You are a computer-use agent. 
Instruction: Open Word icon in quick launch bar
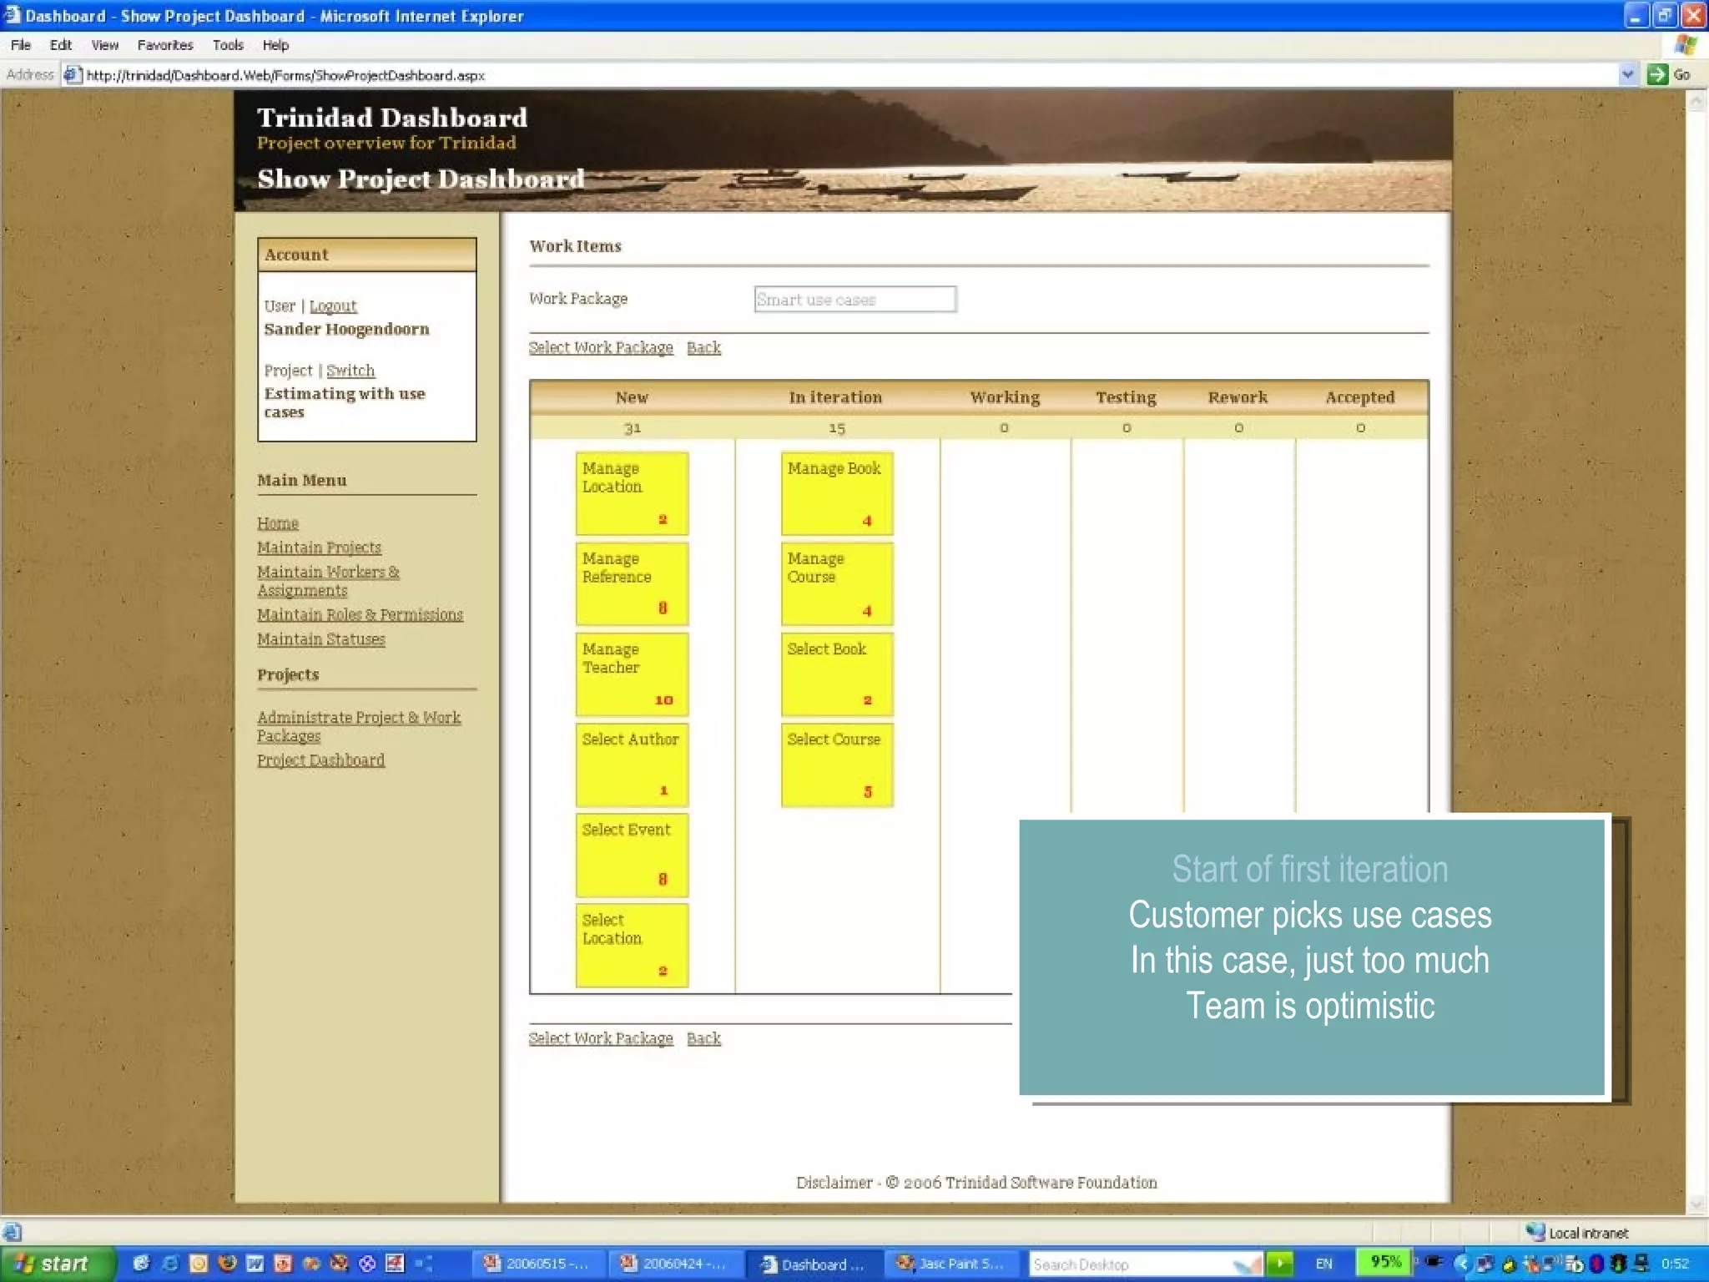(x=255, y=1263)
